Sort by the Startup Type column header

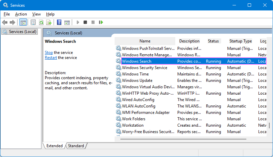tap(241, 41)
